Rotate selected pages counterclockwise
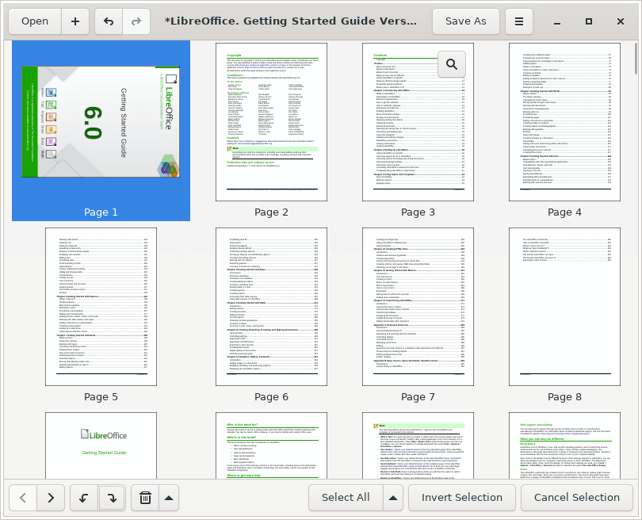Viewport: 642px width, 520px height. pyautogui.click(x=84, y=498)
